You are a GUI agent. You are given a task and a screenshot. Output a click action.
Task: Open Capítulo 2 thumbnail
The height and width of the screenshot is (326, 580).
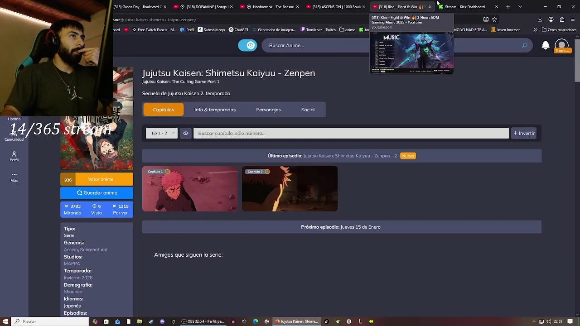290,189
